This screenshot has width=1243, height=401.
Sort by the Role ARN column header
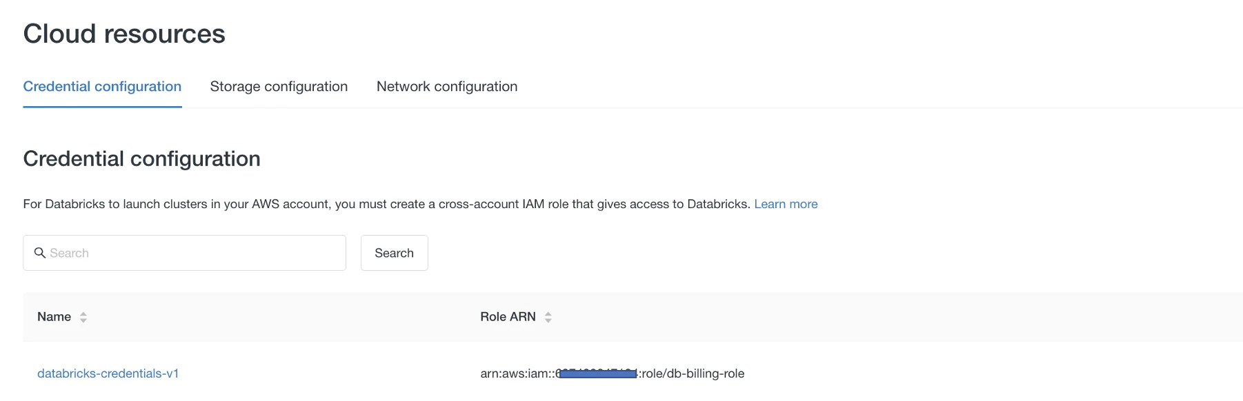point(508,317)
